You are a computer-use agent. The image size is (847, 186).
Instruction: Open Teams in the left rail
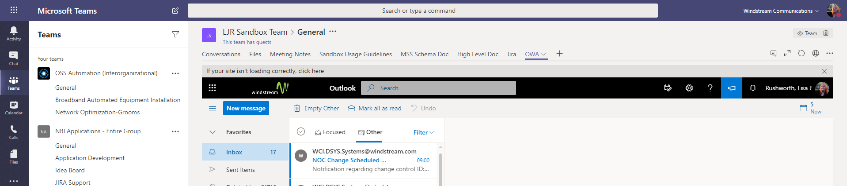[14, 83]
